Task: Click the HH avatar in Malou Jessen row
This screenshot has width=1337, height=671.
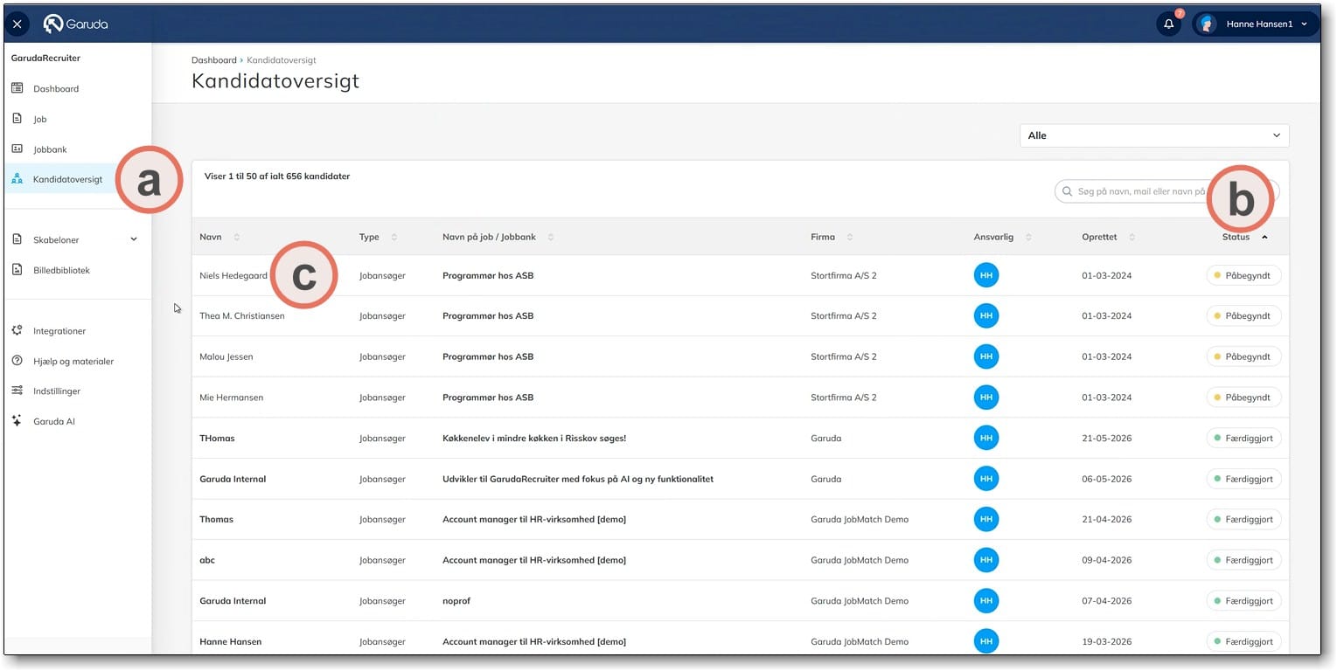Action: coord(986,356)
